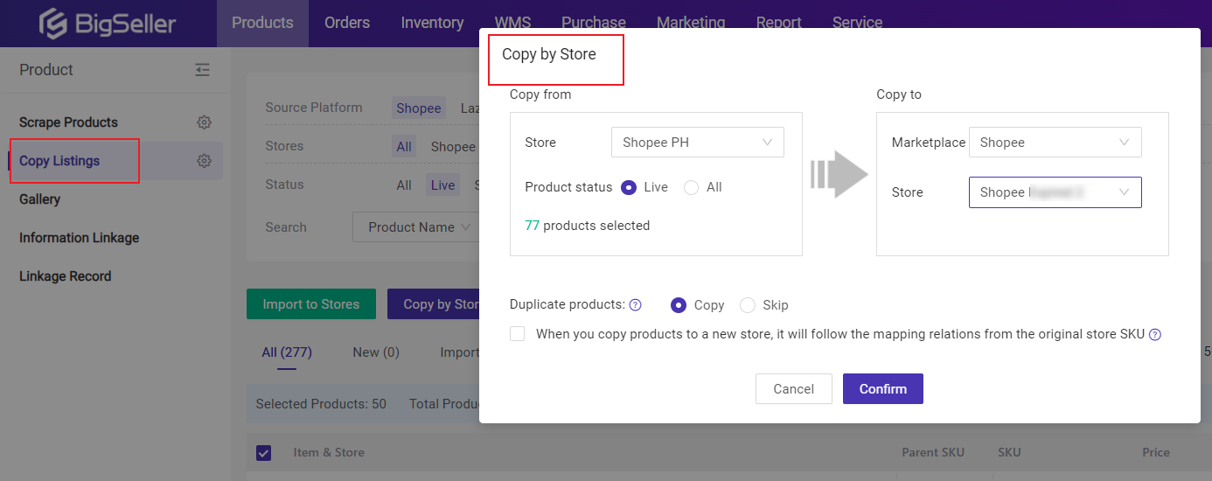Open Copy Listings settings gear
Screen dimensions: 1212x481
pyautogui.click(x=204, y=161)
